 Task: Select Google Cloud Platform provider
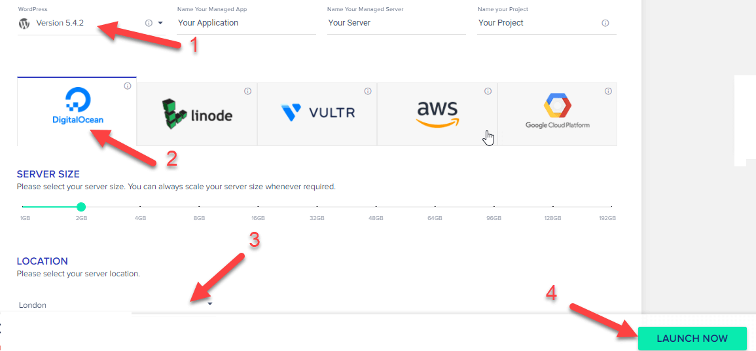(x=558, y=114)
